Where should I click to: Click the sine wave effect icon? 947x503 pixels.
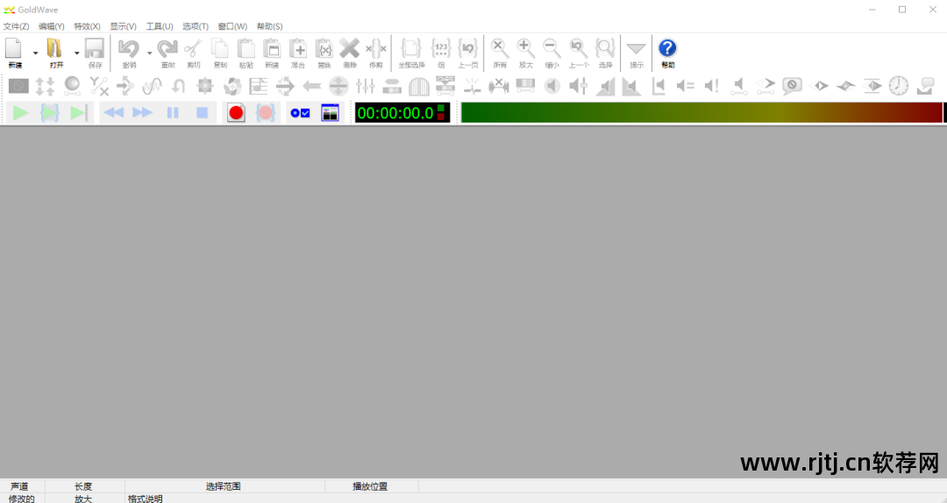(x=153, y=86)
